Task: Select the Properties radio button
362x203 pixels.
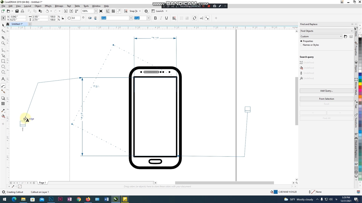Action: [x=301, y=41]
